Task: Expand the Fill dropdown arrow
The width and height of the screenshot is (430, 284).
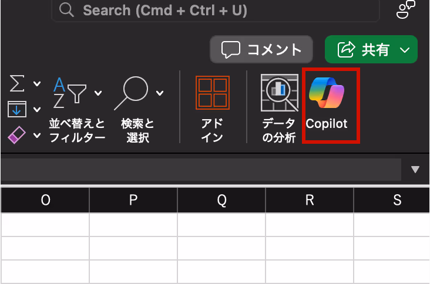Action: click(37, 110)
